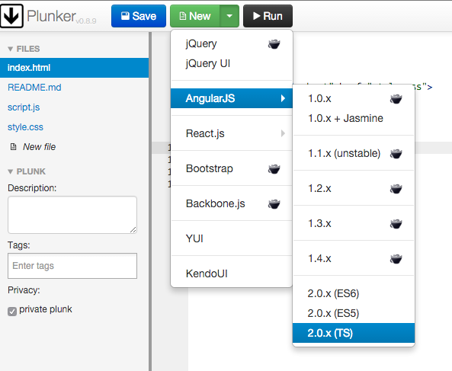The height and width of the screenshot is (371, 452).
Task: Select the 2.0.x (TS) template
Action: click(x=354, y=333)
